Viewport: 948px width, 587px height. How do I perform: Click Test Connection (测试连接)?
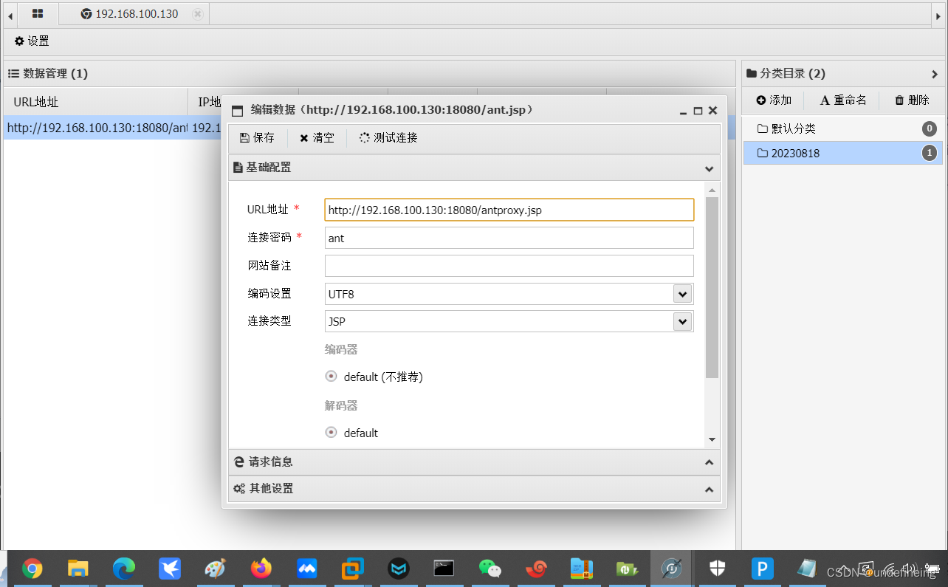[x=388, y=138]
